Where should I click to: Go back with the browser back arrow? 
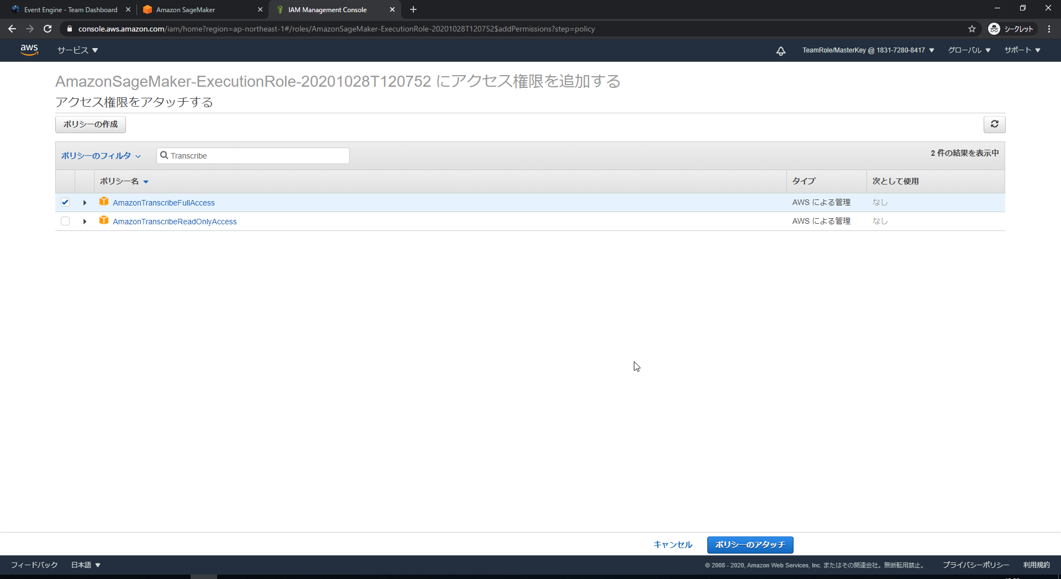click(x=12, y=29)
